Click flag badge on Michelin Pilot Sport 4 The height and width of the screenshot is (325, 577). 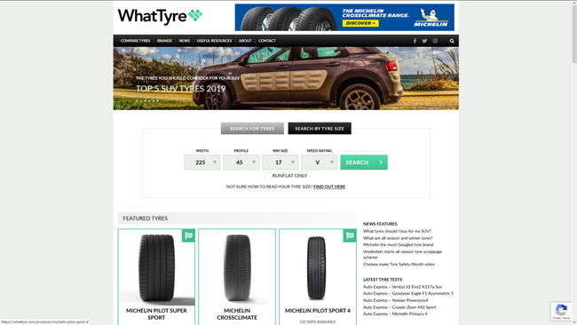click(x=350, y=235)
